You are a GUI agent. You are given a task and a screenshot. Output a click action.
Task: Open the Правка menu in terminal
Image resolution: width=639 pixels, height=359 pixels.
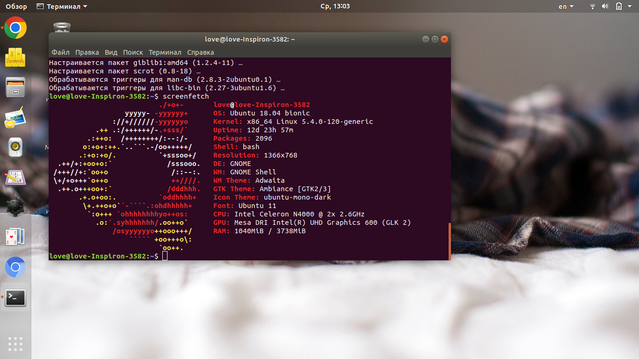point(87,52)
